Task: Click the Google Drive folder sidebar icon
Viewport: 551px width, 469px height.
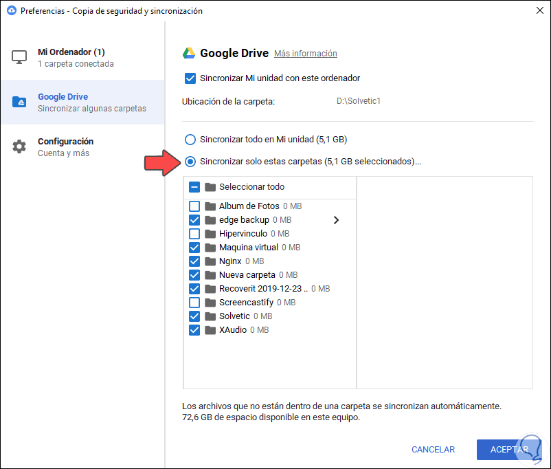Action: click(19, 102)
